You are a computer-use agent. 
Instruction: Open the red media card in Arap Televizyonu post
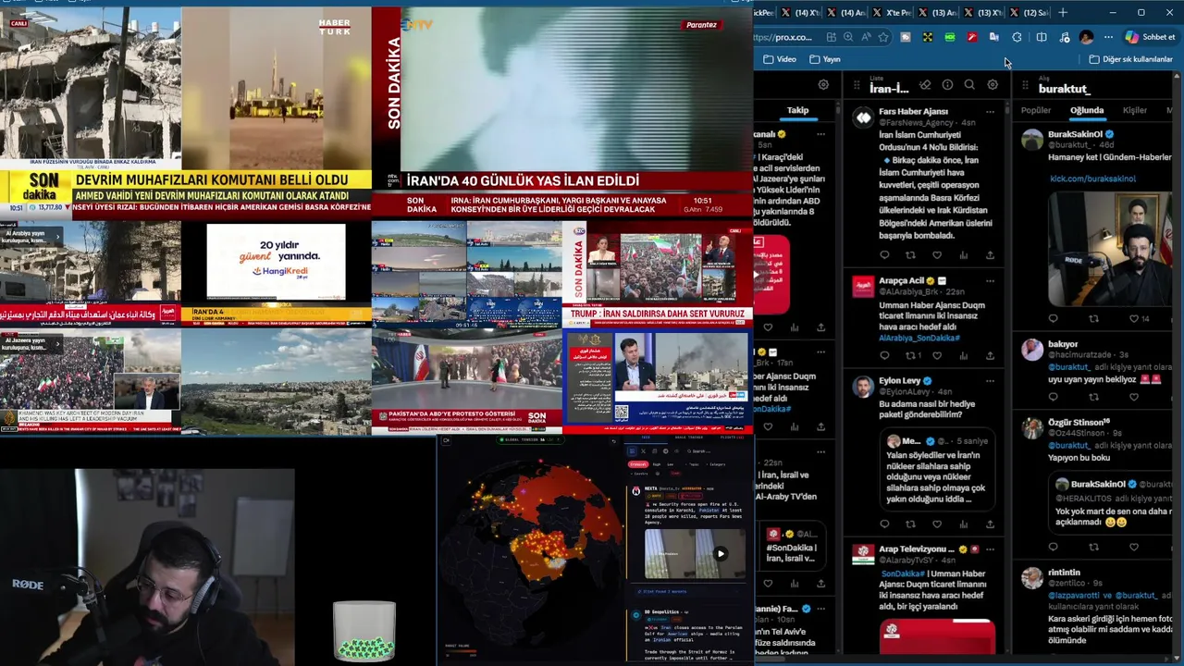click(x=937, y=636)
